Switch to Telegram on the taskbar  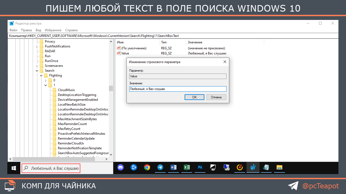click(x=160, y=168)
